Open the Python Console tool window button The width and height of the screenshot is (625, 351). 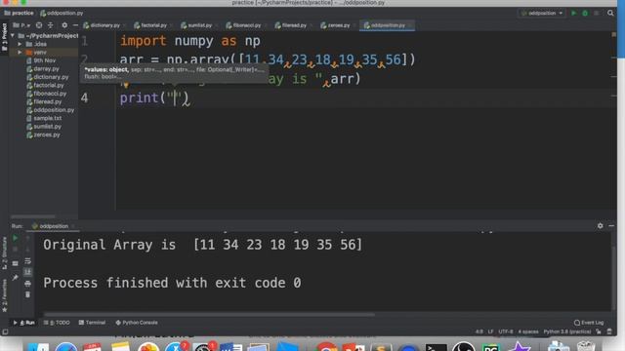137,323
